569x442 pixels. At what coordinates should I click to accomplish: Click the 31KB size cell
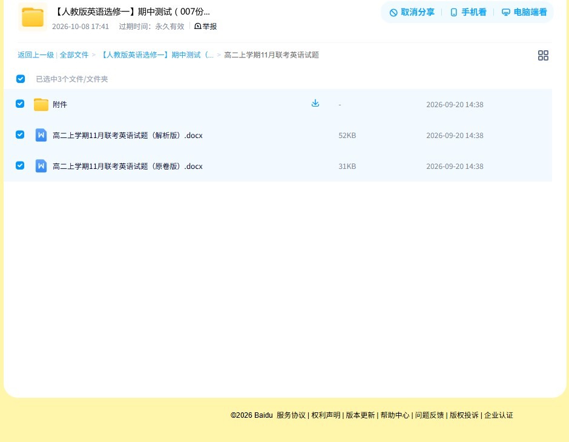[347, 166]
